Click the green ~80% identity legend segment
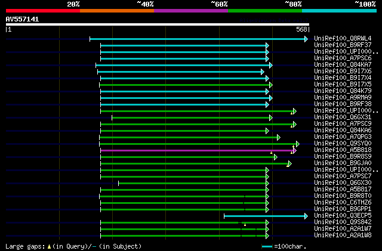Image resolution: width=382 pixels, height=251 pixels. 265,11
